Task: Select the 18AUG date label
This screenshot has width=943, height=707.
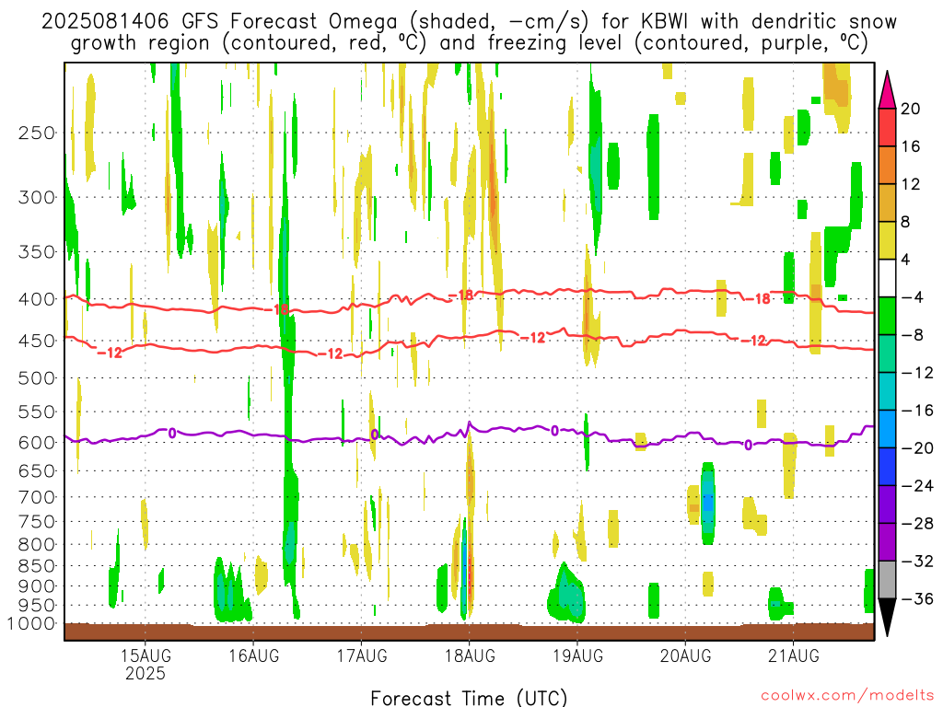Action: click(x=470, y=655)
